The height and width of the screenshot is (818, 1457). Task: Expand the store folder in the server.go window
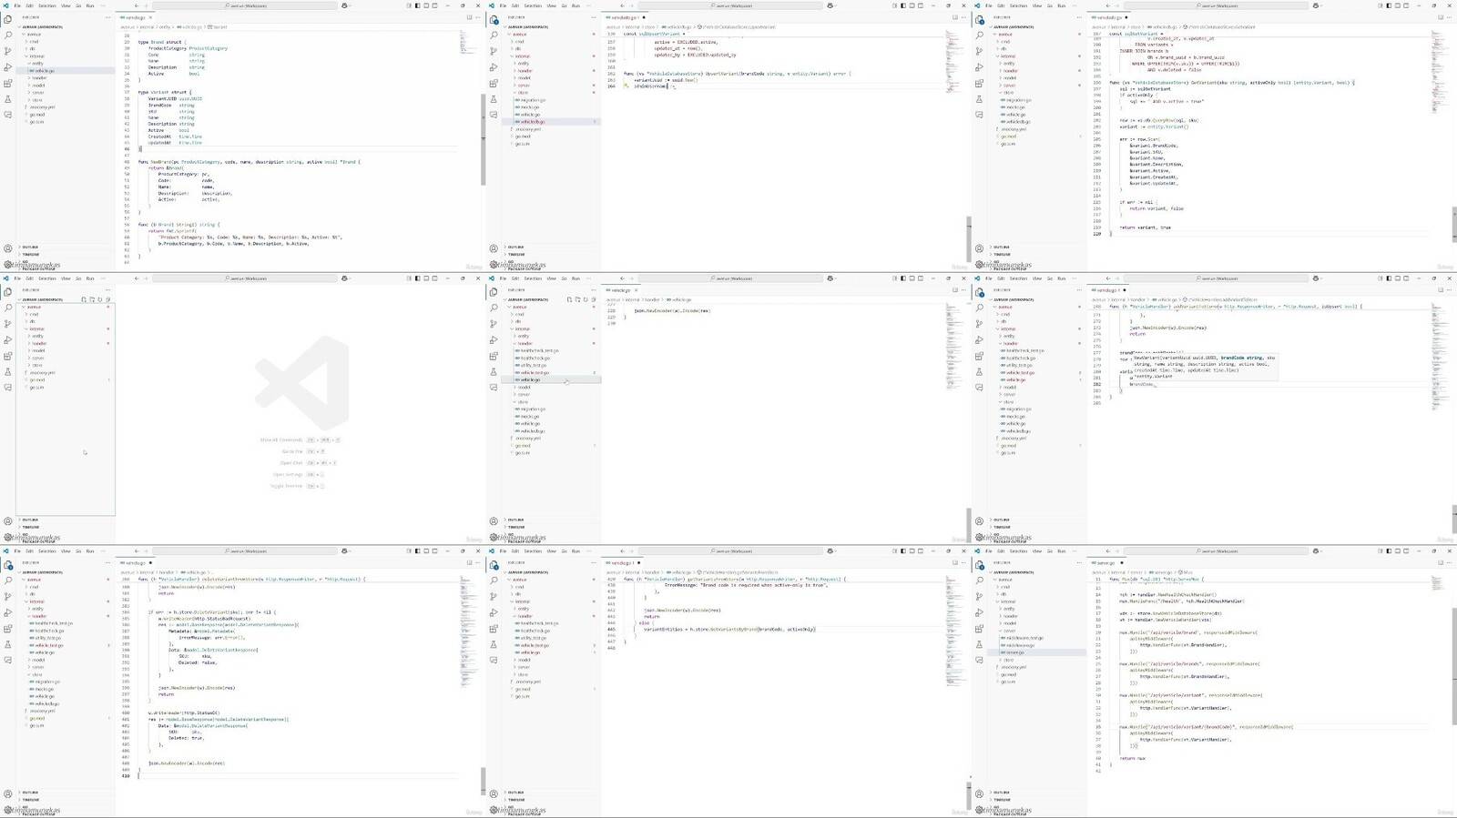pos(1008,660)
